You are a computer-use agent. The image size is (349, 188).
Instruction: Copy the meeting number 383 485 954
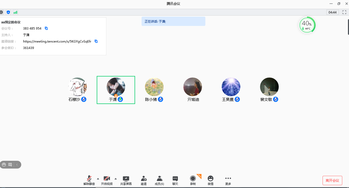coord(46,28)
